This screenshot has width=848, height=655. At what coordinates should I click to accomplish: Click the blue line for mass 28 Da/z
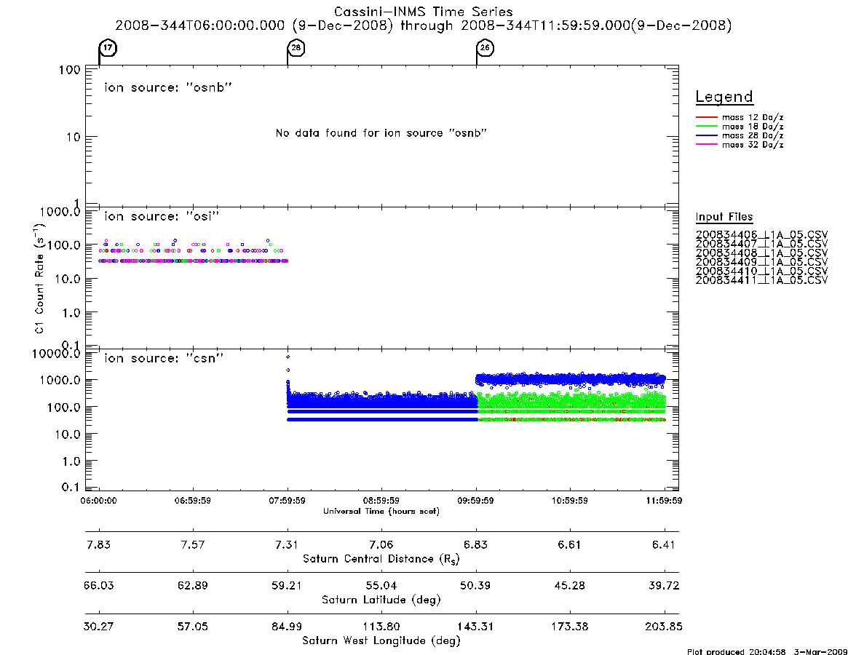706,136
